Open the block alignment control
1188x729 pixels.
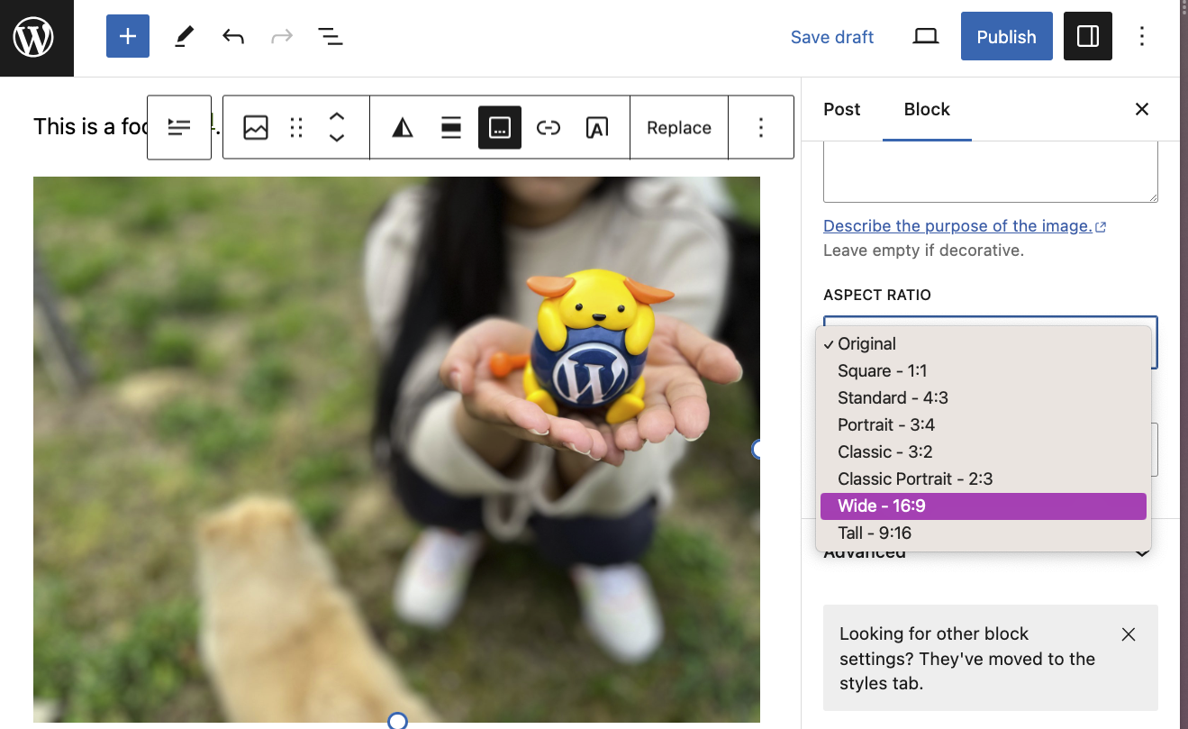(451, 128)
